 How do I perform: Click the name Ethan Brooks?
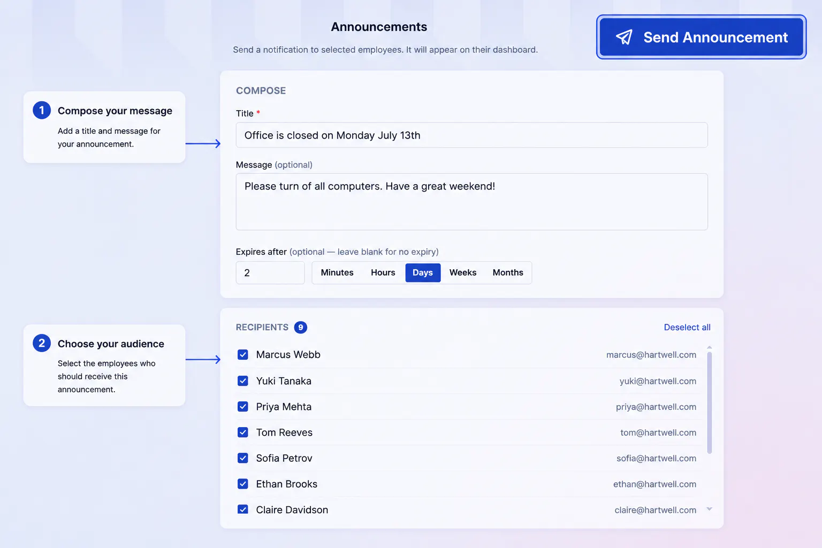[x=287, y=484]
